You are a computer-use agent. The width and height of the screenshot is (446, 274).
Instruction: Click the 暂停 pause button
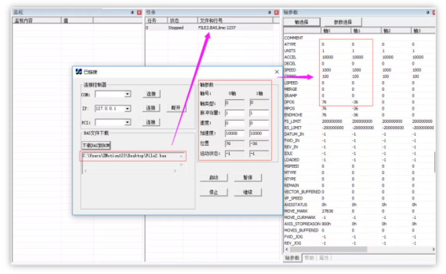[x=248, y=177]
